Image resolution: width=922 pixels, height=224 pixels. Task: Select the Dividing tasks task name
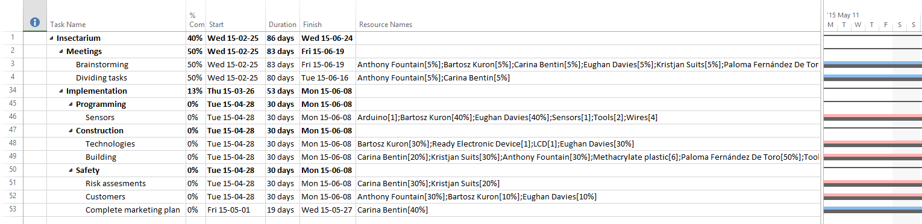(101, 78)
